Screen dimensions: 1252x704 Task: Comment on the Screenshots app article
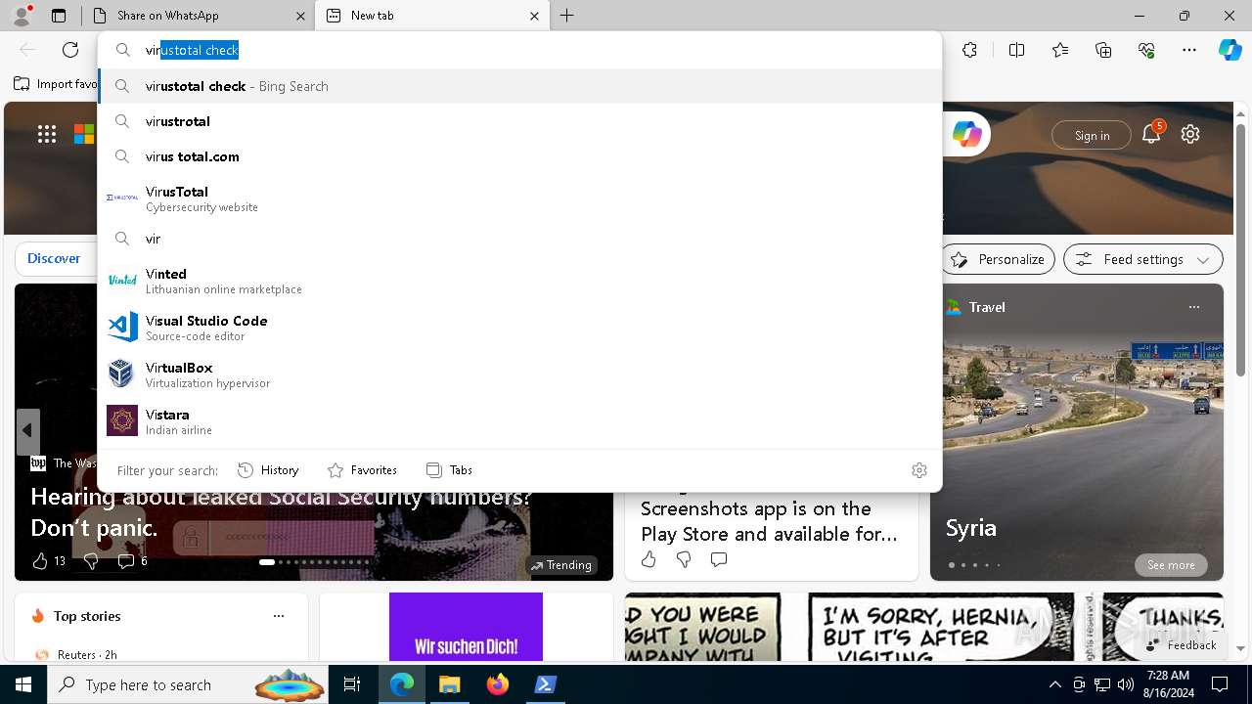tap(719, 559)
